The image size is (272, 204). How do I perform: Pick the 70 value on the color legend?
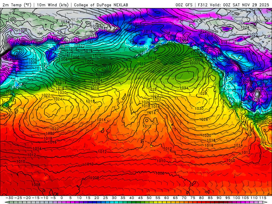point(184,198)
